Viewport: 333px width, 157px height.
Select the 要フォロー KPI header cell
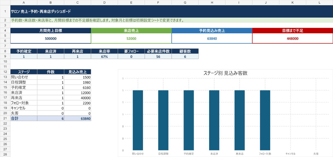coord(131,51)
